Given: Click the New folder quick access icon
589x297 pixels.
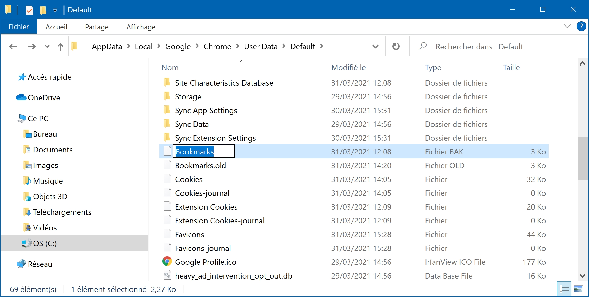Looking at the screenshot, I should coord(43,10).
